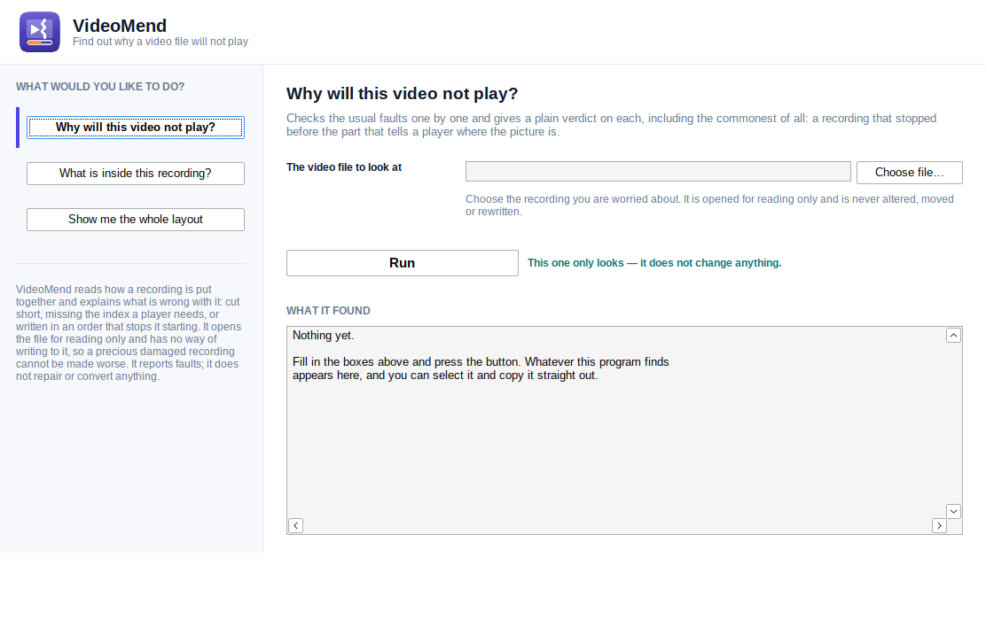Click the VideoMend app logo icon

tap(40, 32)
